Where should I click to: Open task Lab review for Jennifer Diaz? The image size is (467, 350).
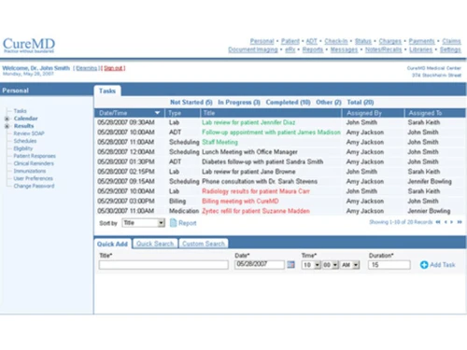click(x=248, y=122)
